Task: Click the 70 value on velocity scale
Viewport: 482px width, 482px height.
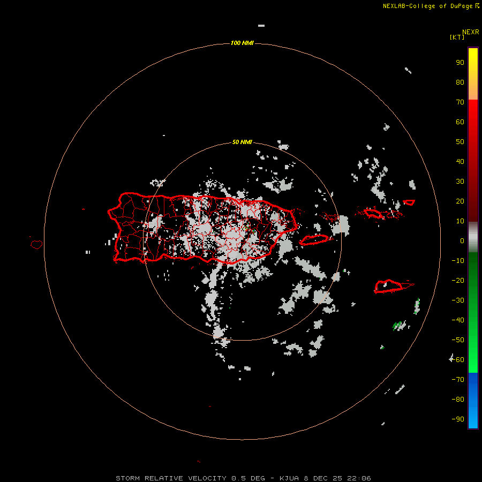Action: click(460, 102)
